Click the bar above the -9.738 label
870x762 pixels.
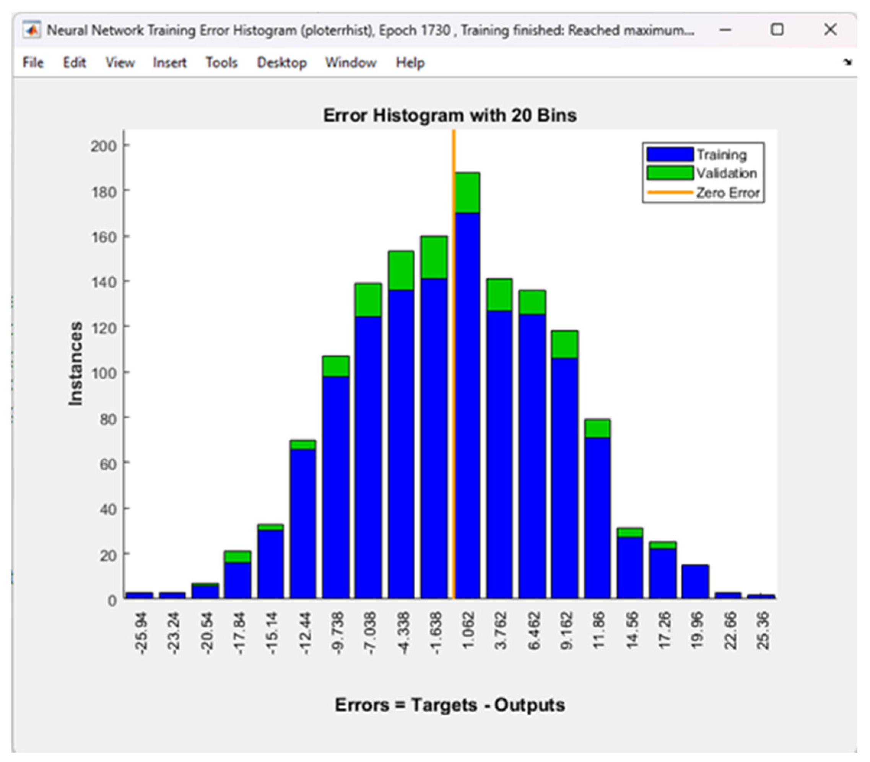coord(335,477)
